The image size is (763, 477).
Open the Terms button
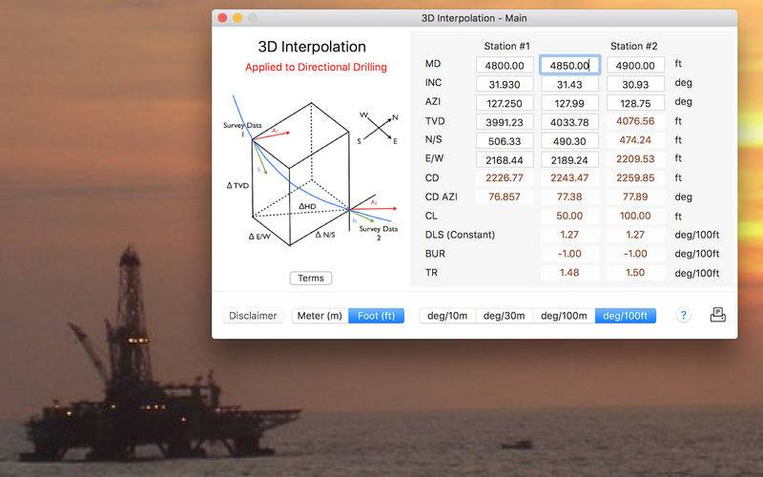[311, 278]
